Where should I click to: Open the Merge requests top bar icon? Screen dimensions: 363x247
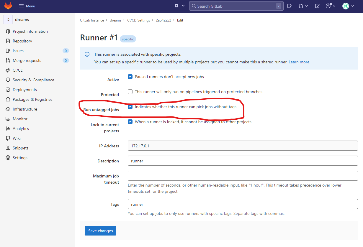[x=301, y=6]
